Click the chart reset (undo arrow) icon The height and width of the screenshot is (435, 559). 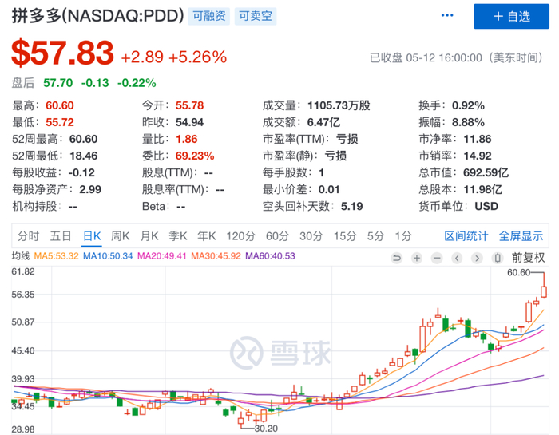tap(396, 258)
